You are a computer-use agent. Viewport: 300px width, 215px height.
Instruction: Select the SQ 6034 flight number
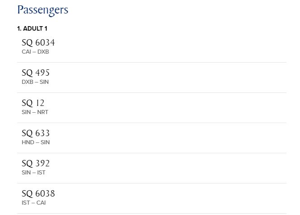(38, 43)
